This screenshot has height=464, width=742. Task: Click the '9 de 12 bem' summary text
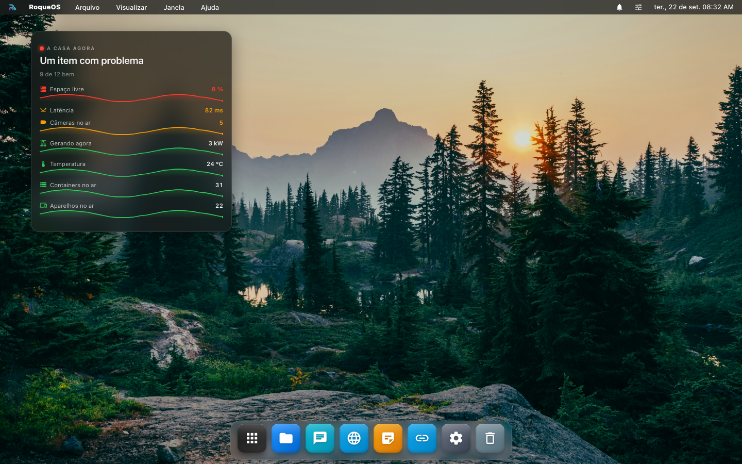pos(57,74)
